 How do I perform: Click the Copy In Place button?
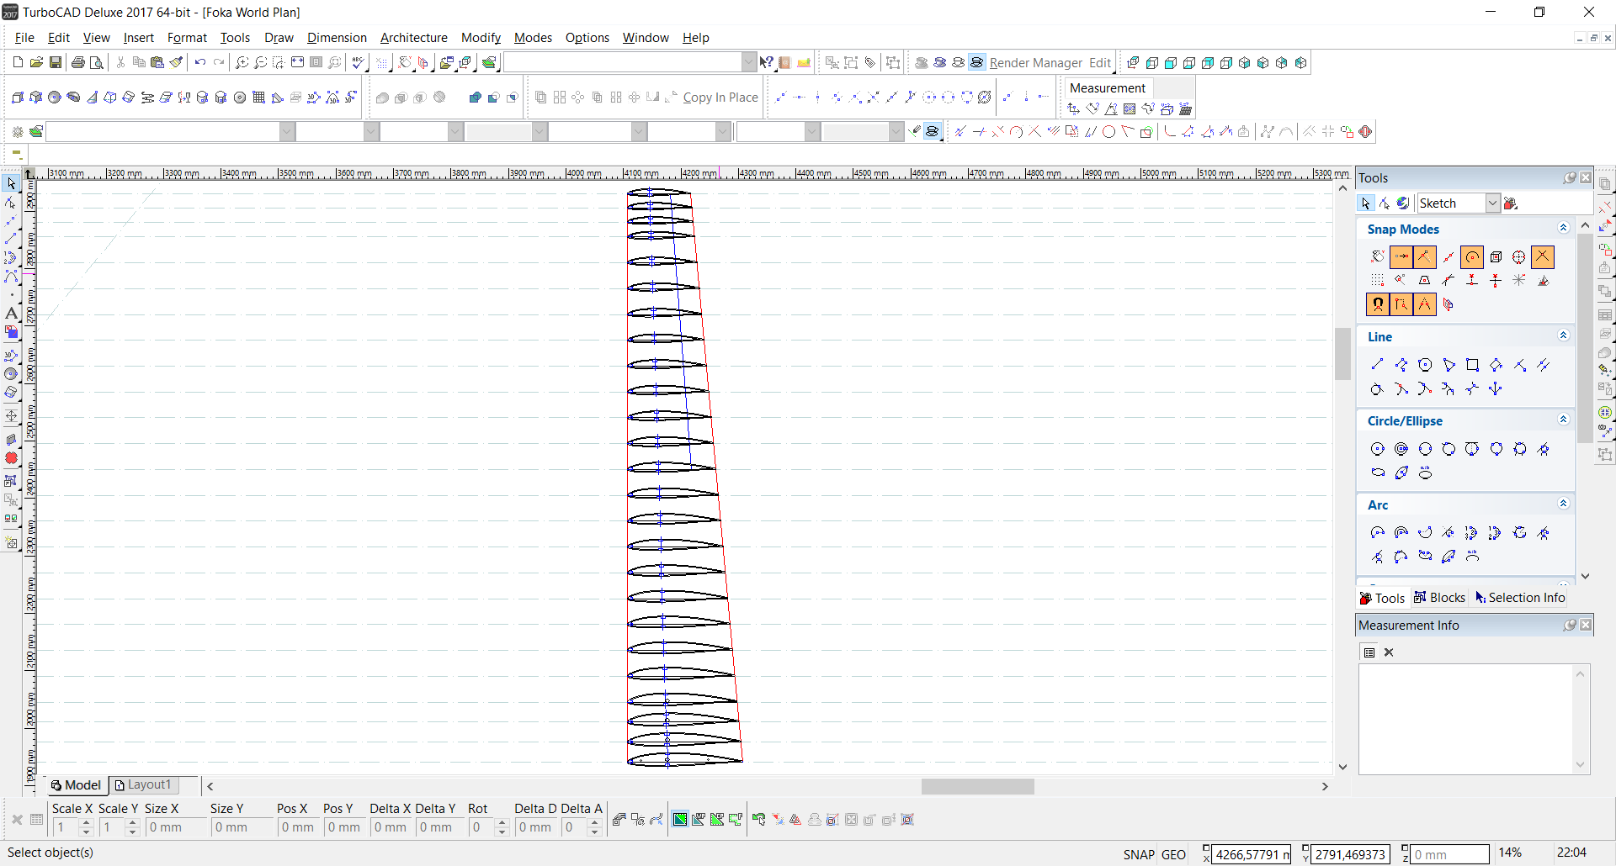(720, 98)
